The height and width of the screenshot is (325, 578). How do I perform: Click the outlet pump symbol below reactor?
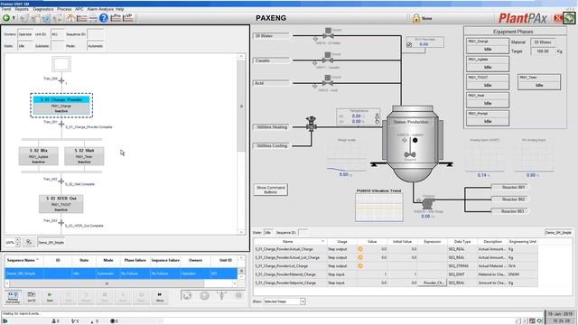click(427, 203)
